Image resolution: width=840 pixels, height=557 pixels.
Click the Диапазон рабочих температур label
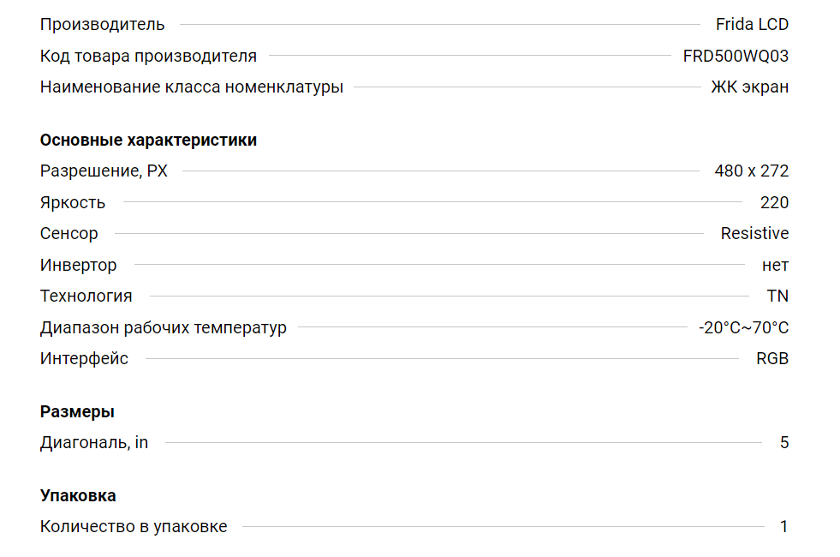coord(163,328)
